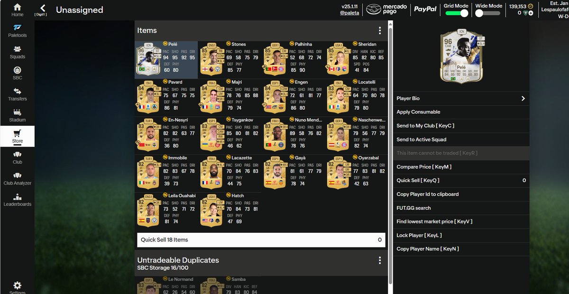Open Club Analyzer in sidebar
The image size is (569, 294).
coord(17,178)
